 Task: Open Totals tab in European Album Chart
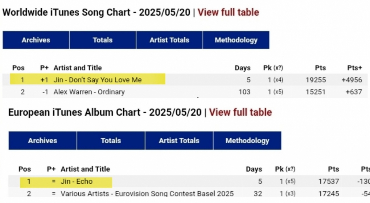point(111,141)
